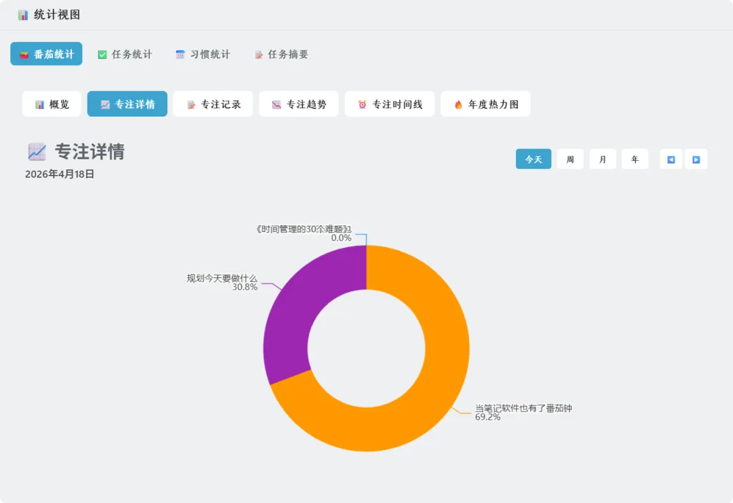Open the 任务摘要 tab
The image size is (733, 503).
(x=281, y=54)
